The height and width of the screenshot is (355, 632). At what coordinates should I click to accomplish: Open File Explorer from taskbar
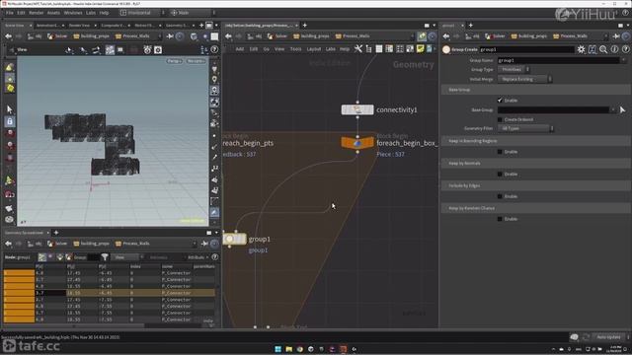289,349
